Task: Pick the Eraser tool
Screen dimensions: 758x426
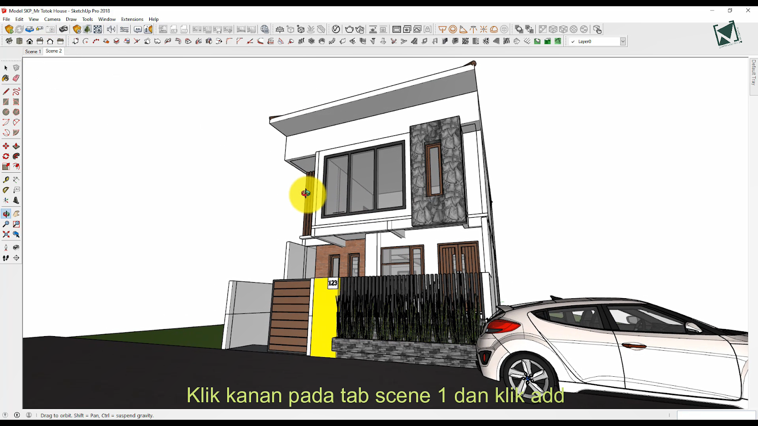Action: (16, 78)
